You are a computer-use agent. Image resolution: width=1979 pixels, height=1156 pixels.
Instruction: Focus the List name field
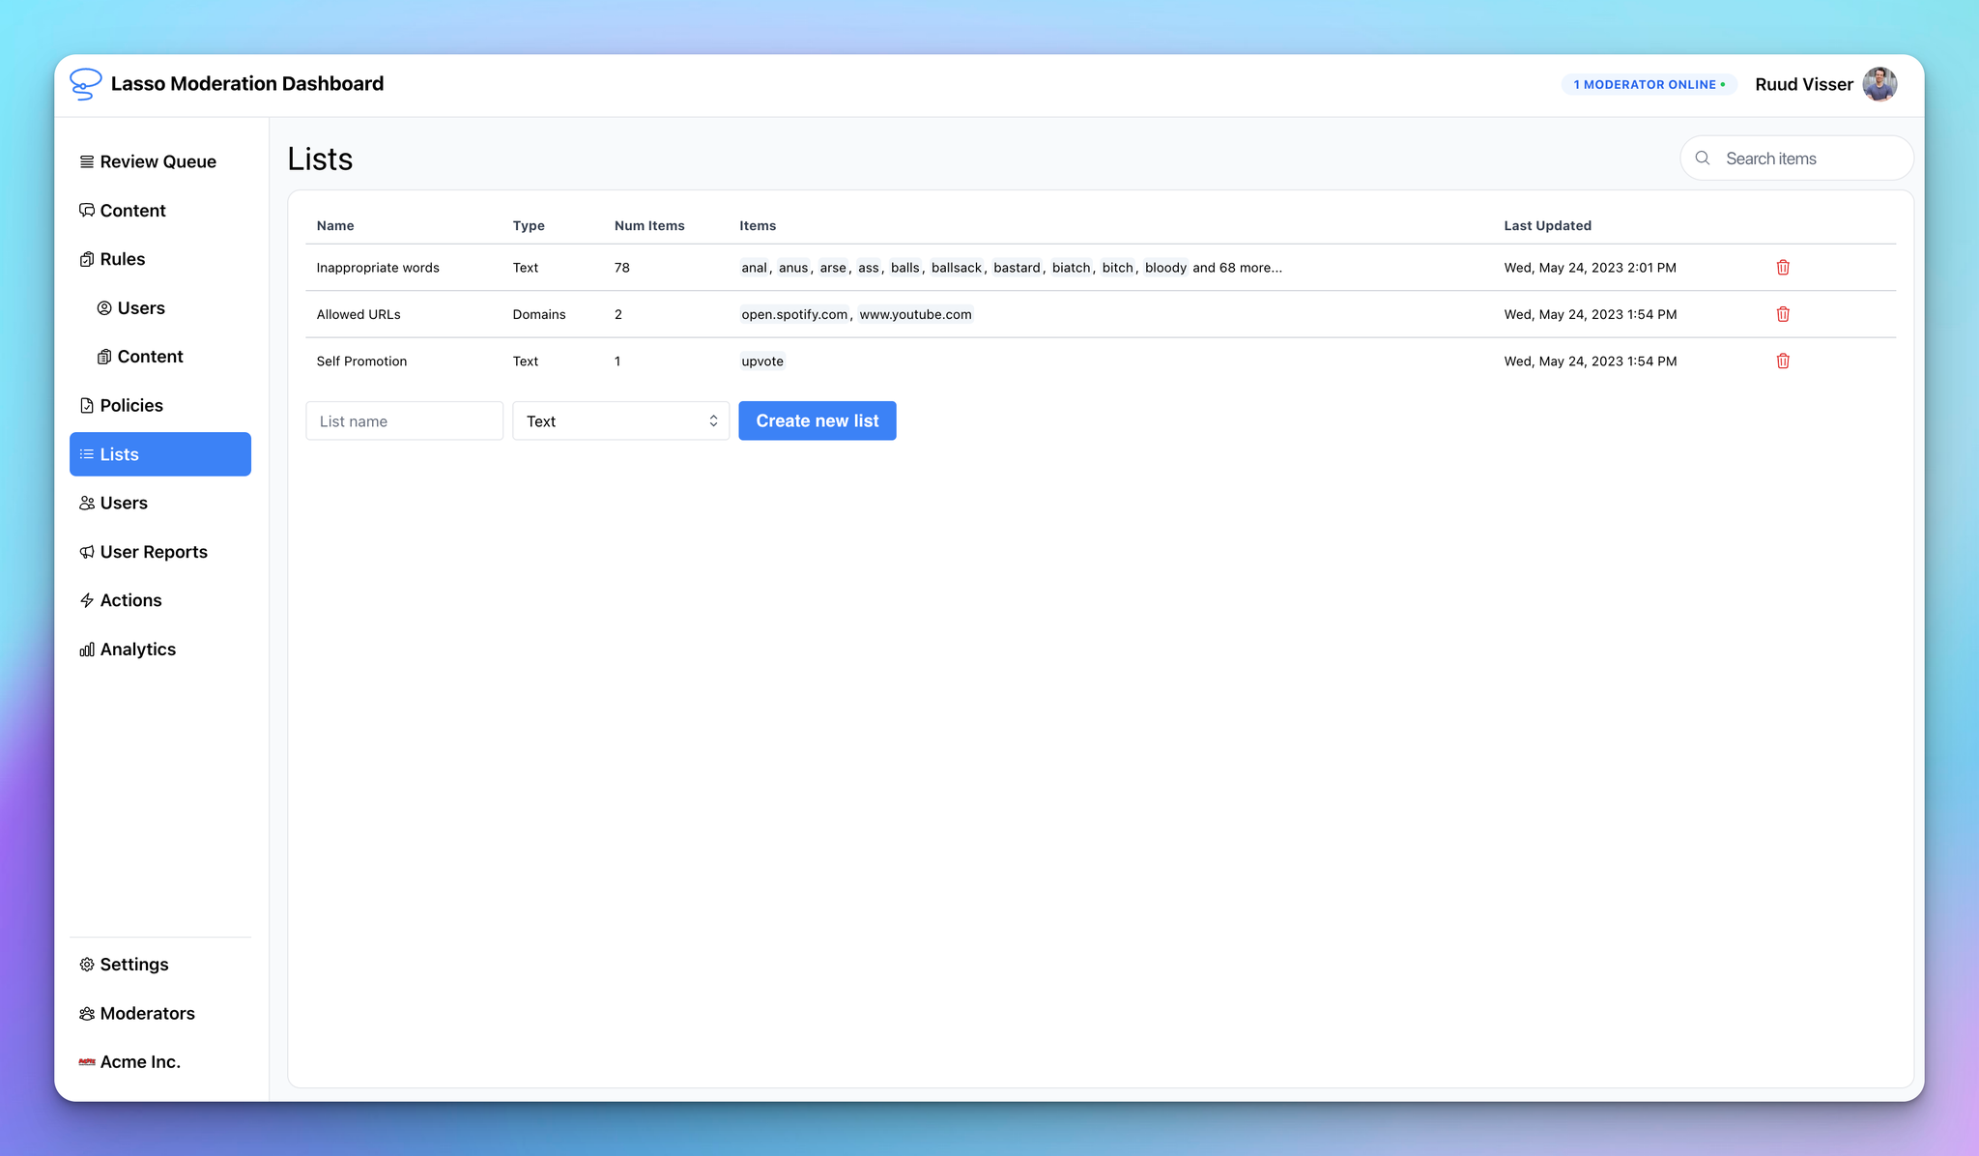(x=404, y=421)
